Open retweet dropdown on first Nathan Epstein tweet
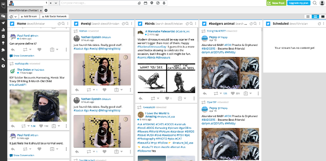The width and height of the screenshot is (326, 161). click(x=94, y=90)
